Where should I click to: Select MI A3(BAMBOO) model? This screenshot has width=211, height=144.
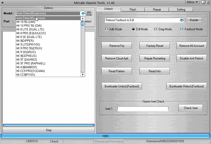[48, 67]
